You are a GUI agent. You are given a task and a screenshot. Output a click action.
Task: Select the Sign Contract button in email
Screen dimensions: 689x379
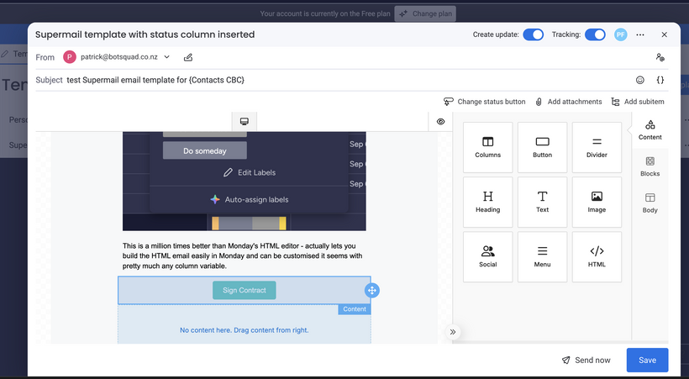point(245,290)
